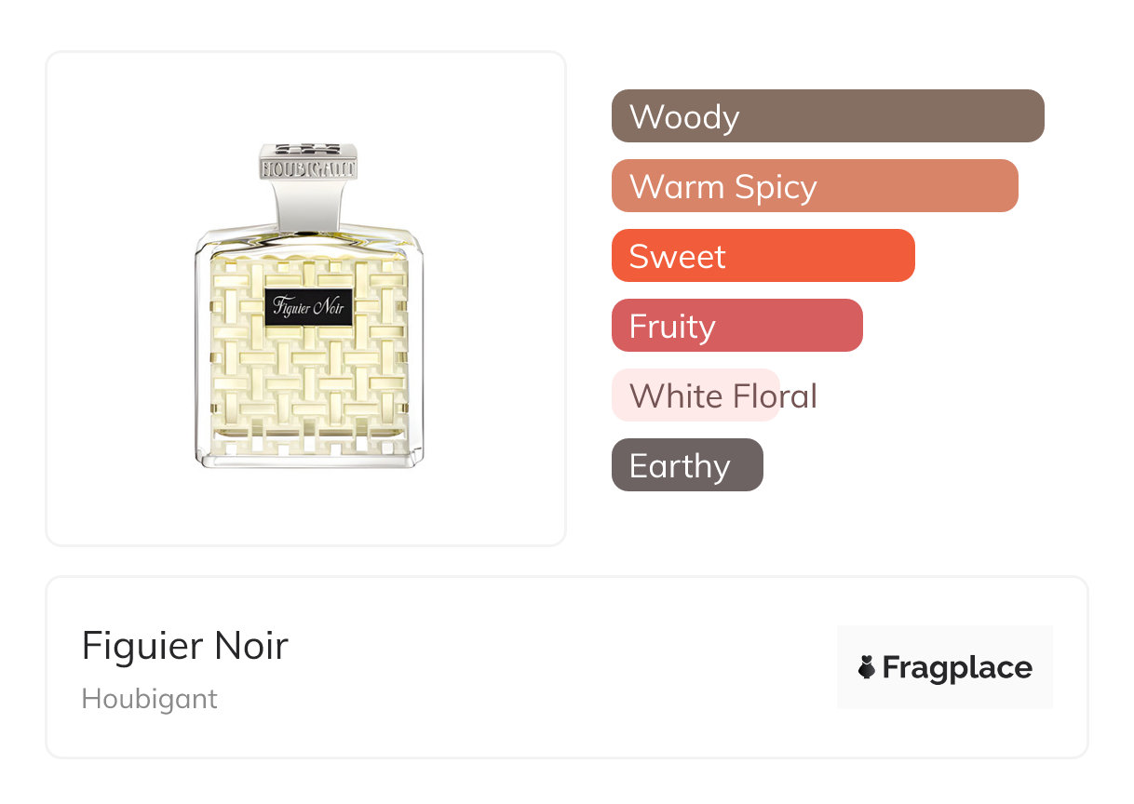The width and height of the screenshot is (1134, 804).
Task: Pick the Fruity accord bar
Action: [x=736, y=326]
